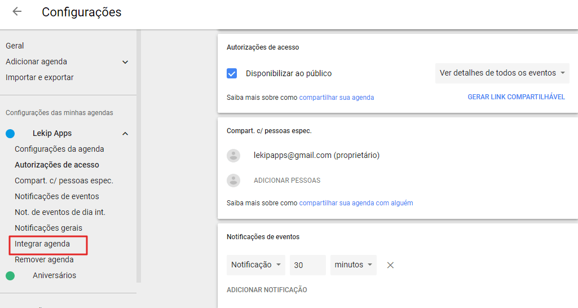Open the minutos time unit dropdown
The image size is (578, 308).
point(354,265)
